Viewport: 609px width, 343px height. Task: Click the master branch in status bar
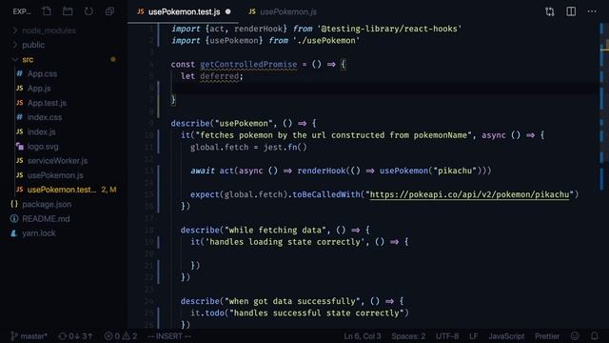(x=29, y=336)
